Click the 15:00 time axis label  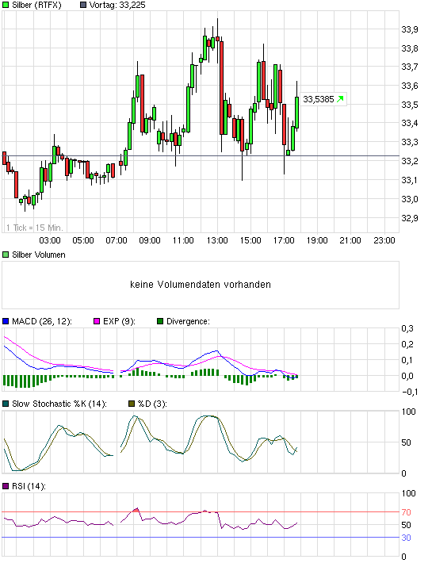[x=250, y=240]
